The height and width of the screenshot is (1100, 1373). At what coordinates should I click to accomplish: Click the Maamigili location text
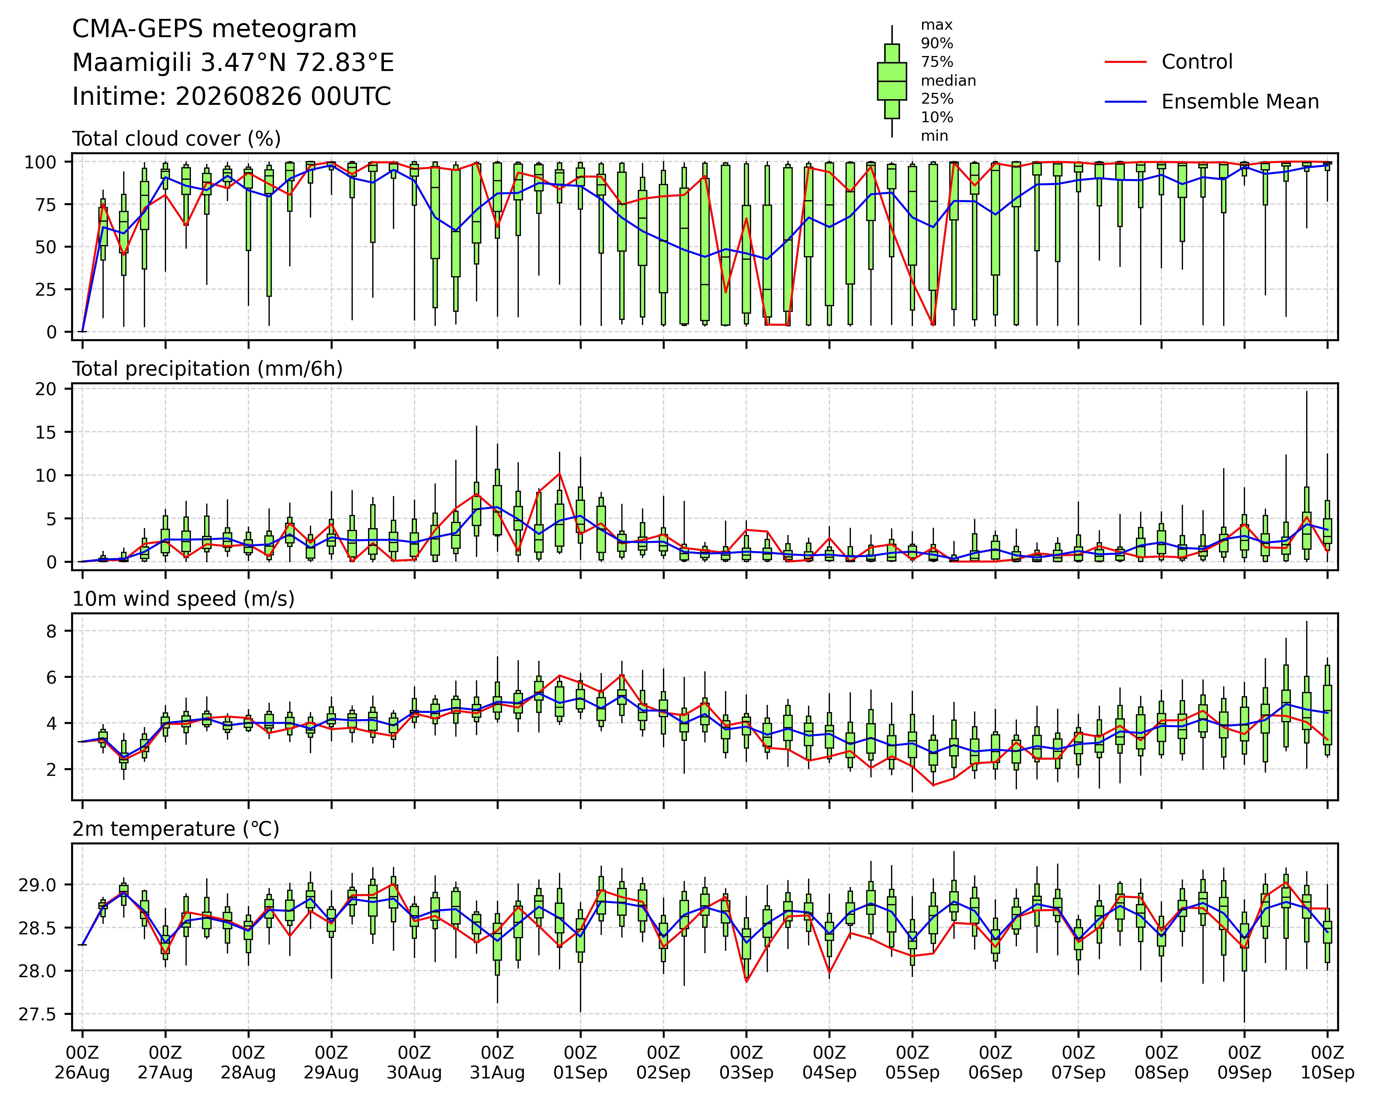click(233, 63)
